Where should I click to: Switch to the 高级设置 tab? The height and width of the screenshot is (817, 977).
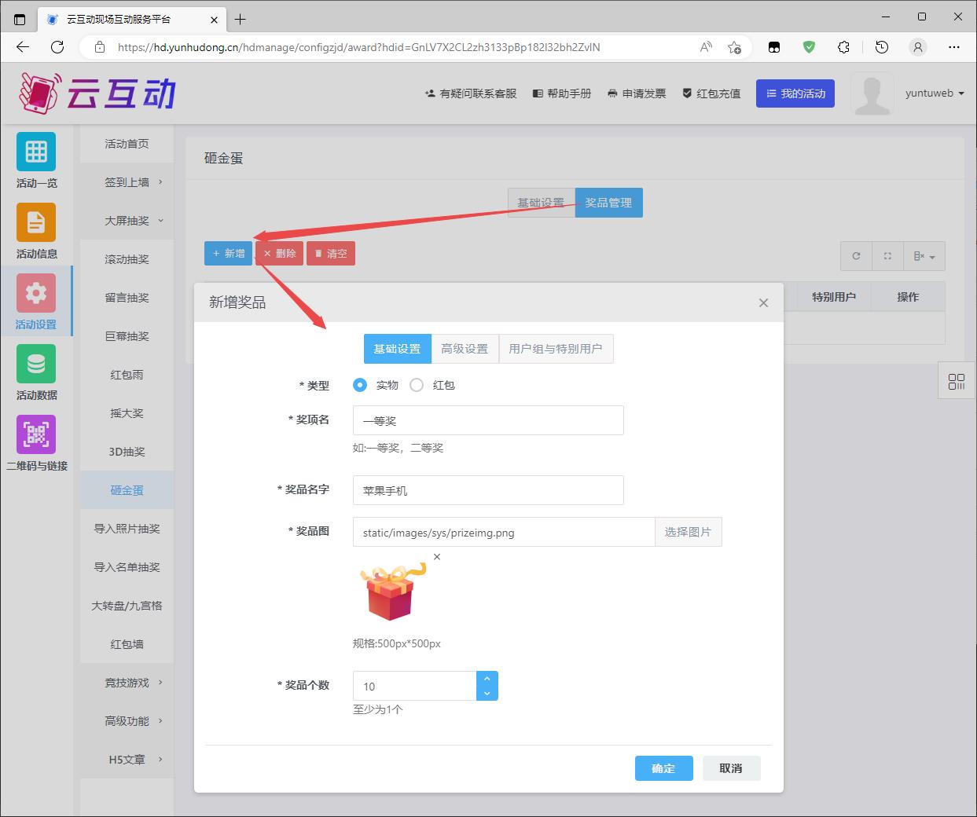coord(465,349)
